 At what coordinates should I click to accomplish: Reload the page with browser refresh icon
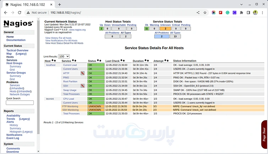[20, 12]
